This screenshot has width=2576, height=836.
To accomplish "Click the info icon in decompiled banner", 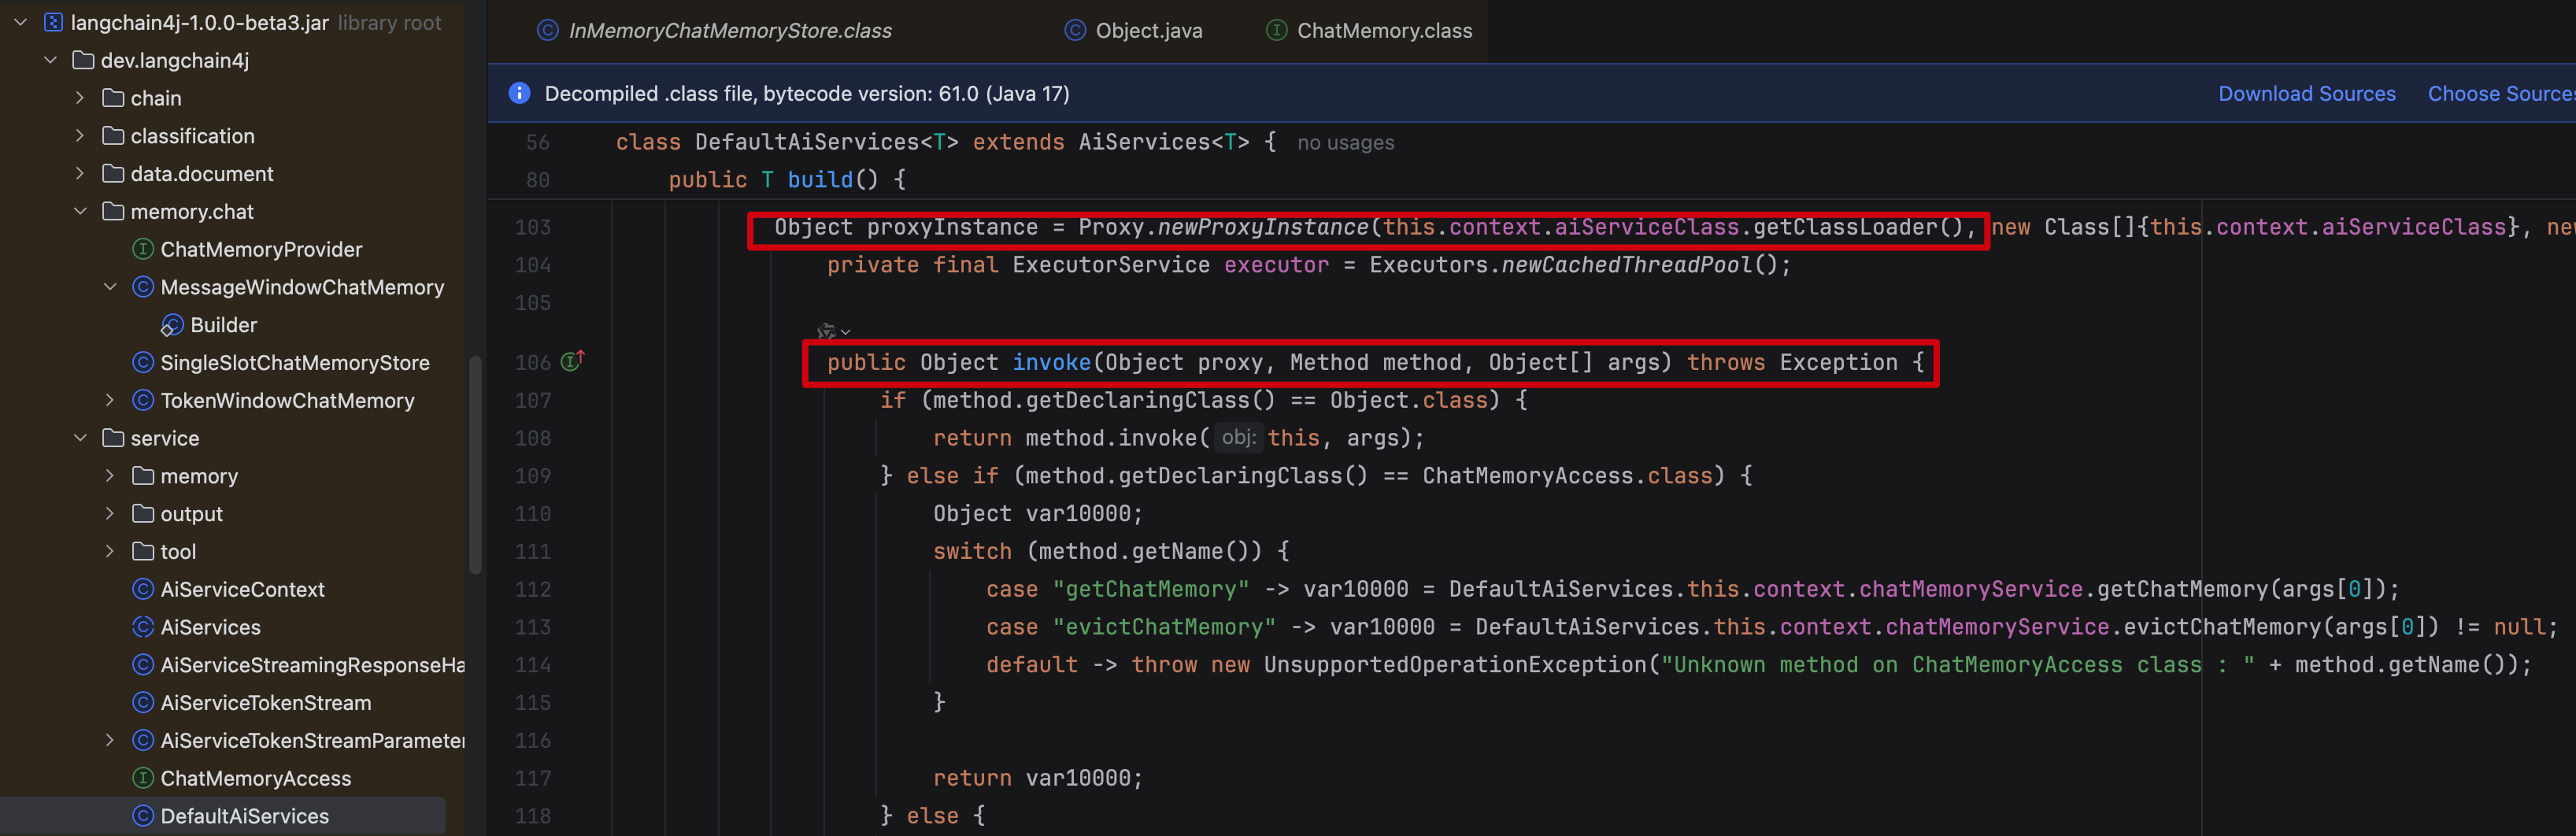I will click(519, 93).
